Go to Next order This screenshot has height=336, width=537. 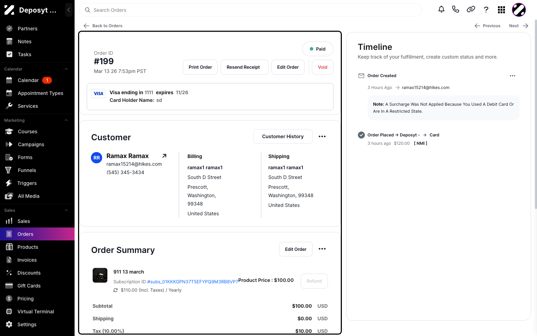(519, 26)
